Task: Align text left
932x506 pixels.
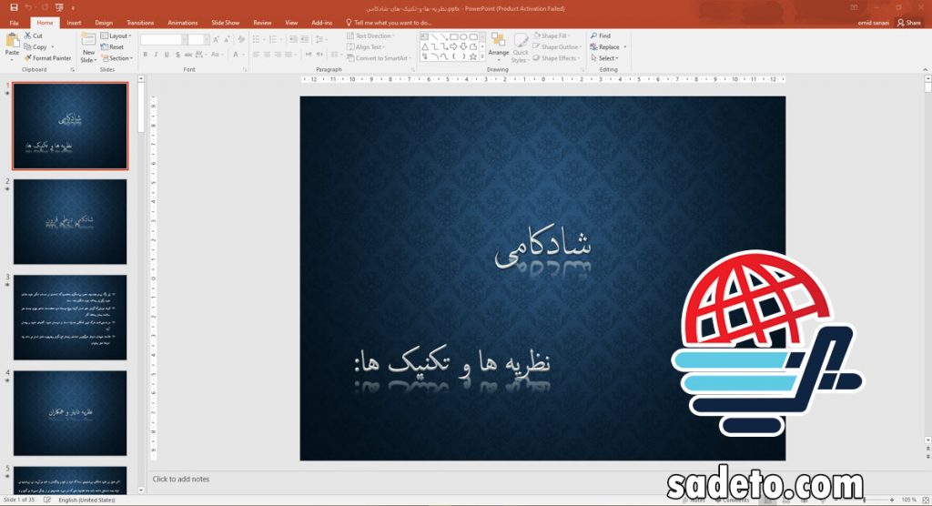Action: coord(256,55)
